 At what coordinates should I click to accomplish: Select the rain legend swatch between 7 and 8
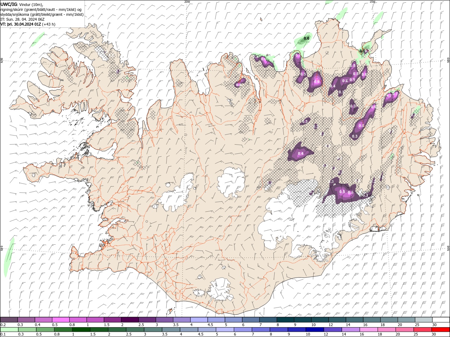click(261, 330)
